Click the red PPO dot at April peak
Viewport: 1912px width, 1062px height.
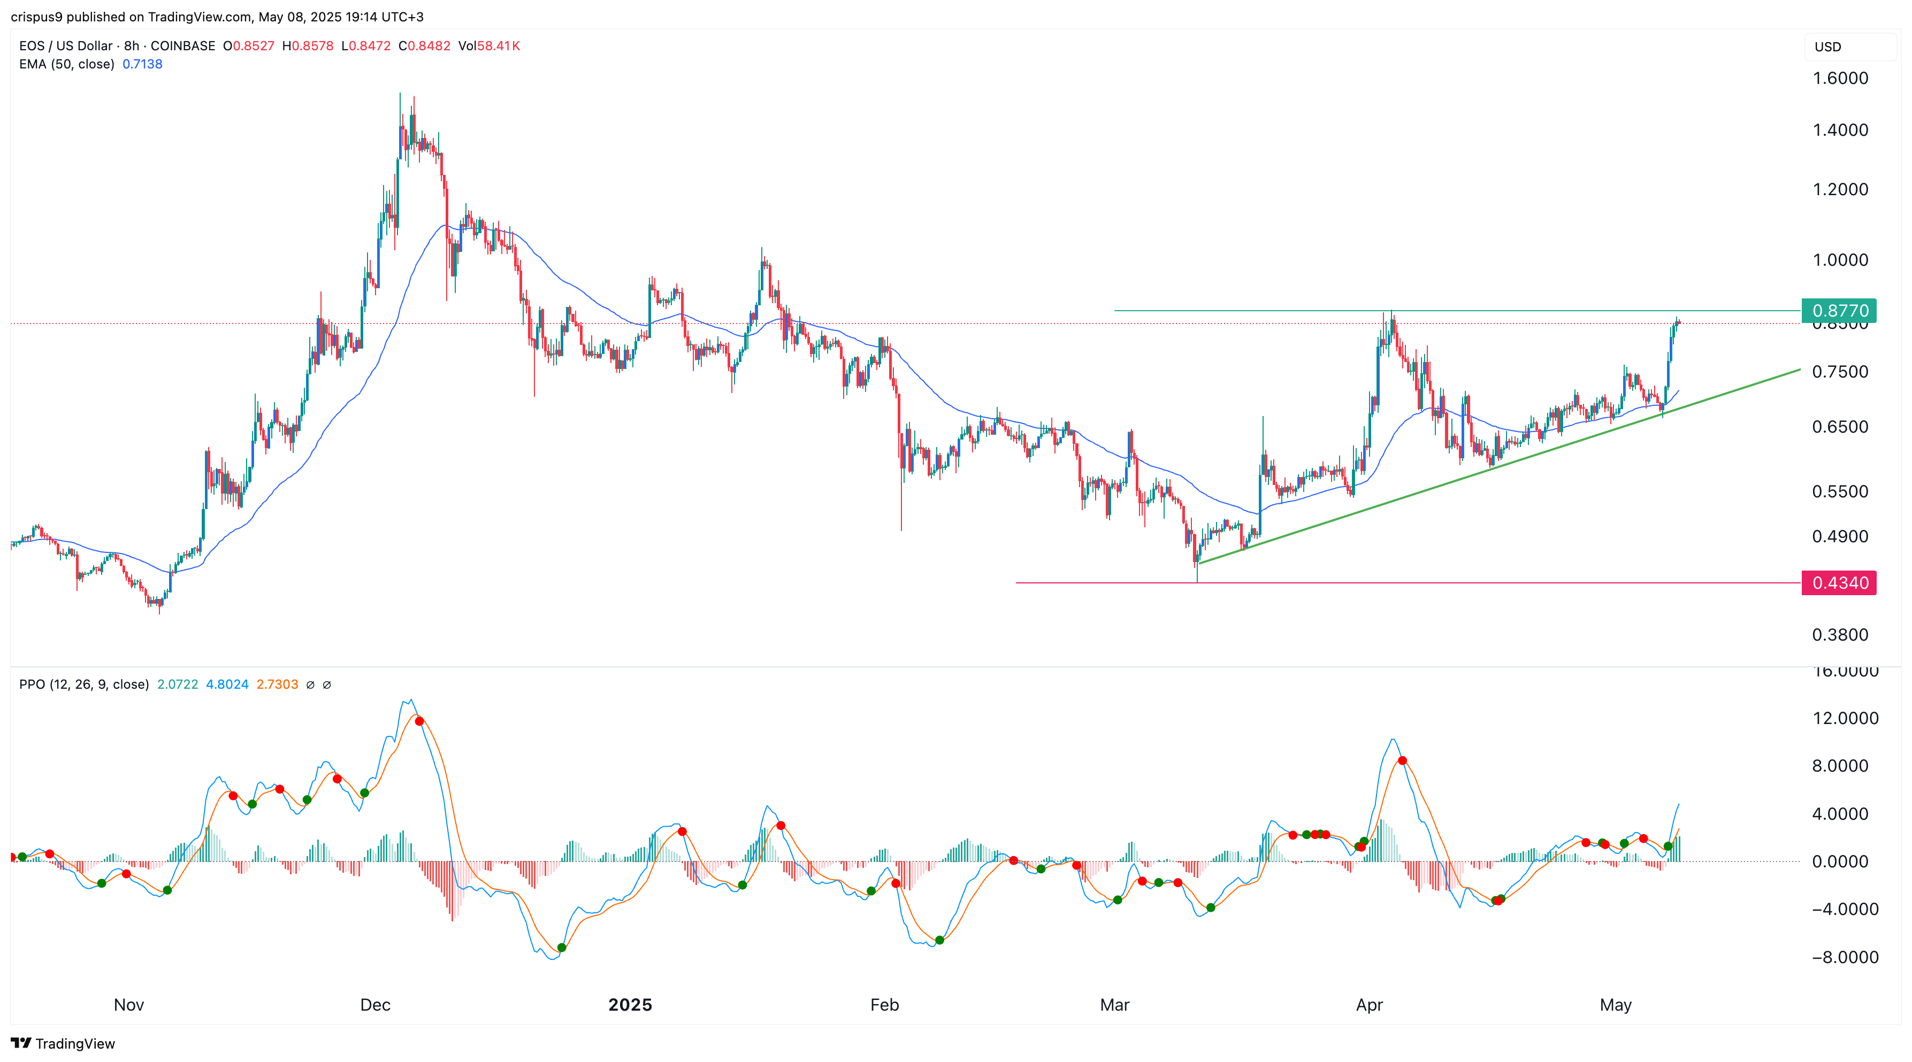click(1402, 761)
